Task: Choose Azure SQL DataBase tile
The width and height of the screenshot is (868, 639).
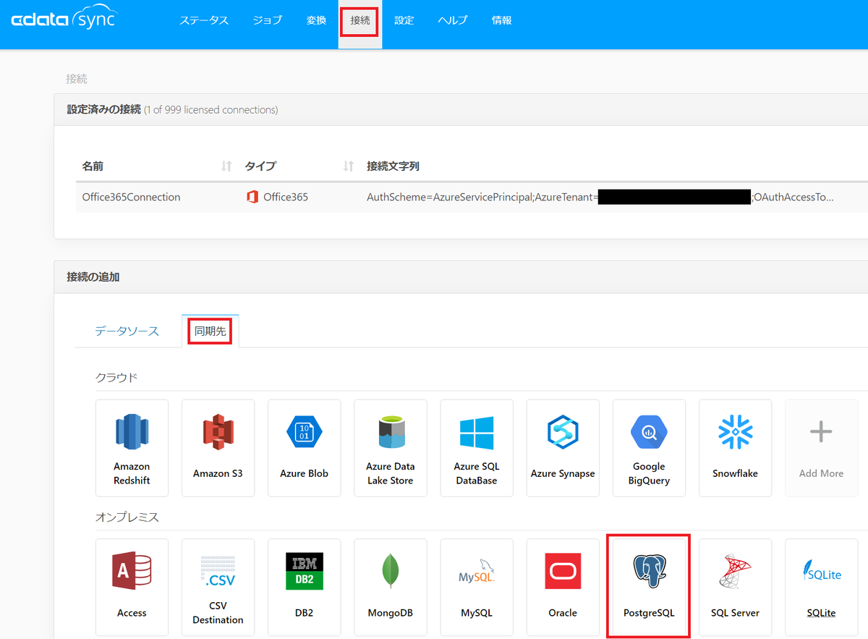Action: [x=477, y=448]
